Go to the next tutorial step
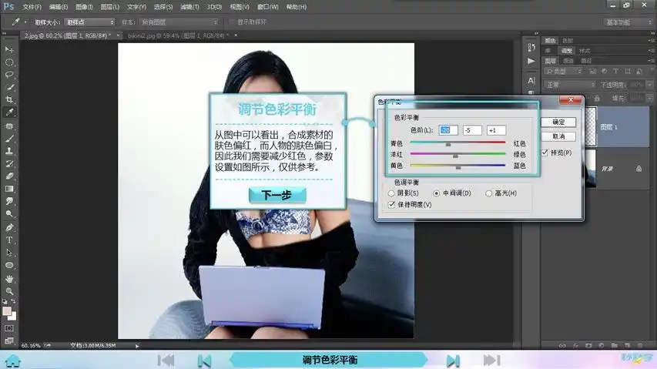 453,361
